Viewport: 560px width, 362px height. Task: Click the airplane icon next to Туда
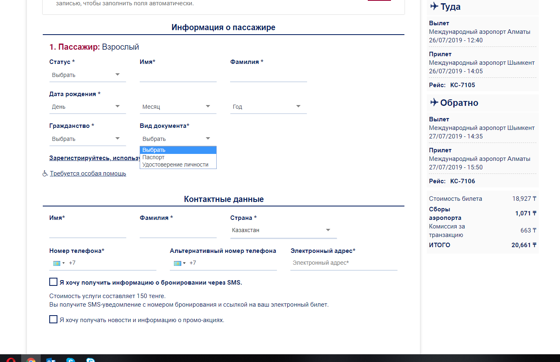434,6
